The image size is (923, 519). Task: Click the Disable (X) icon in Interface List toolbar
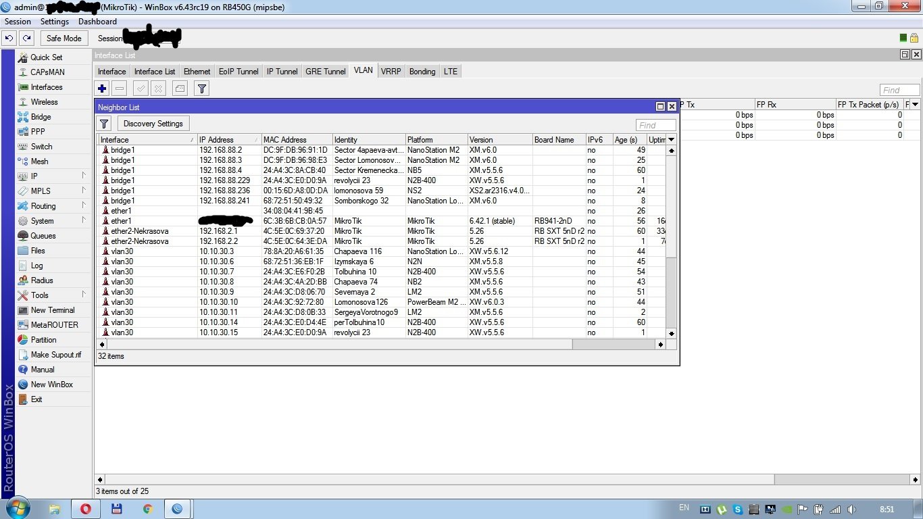(x=158, y=89)
